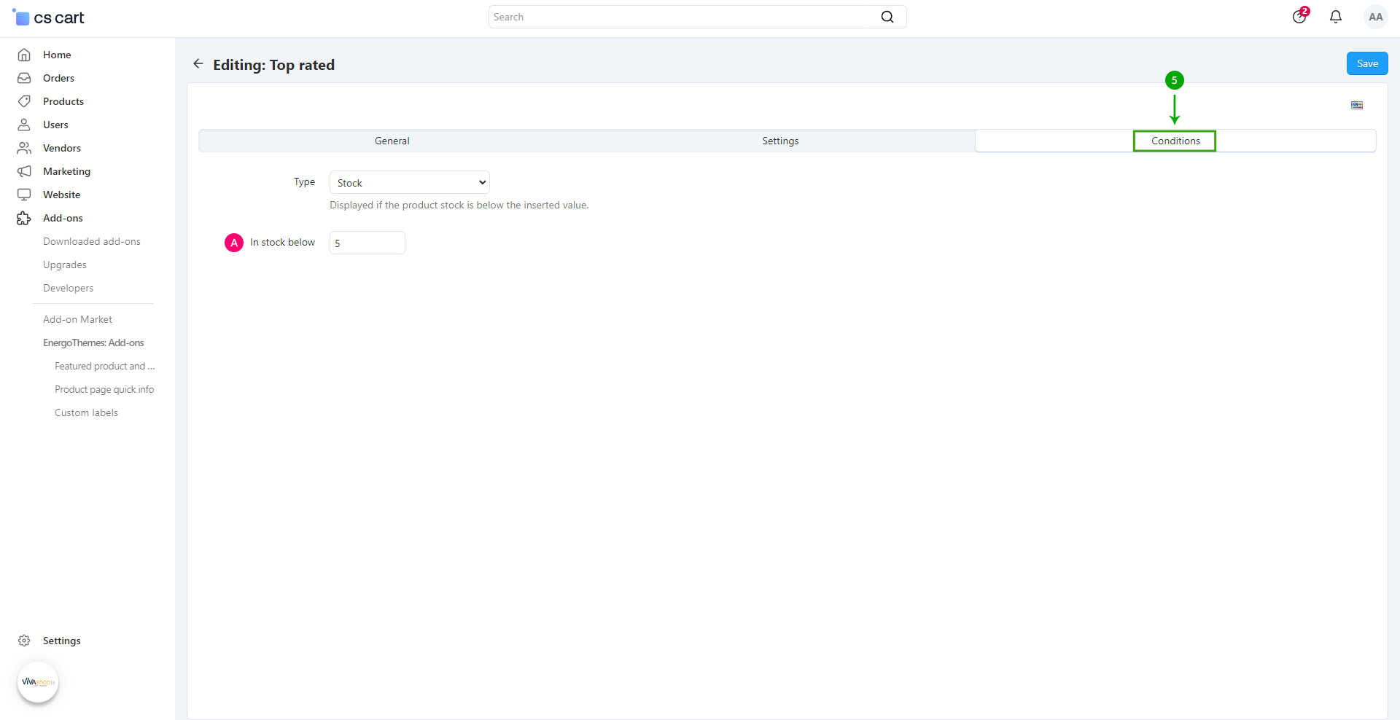Open Product page quick info
Viewport: 1400px width, 720px height.
(104, 389)
